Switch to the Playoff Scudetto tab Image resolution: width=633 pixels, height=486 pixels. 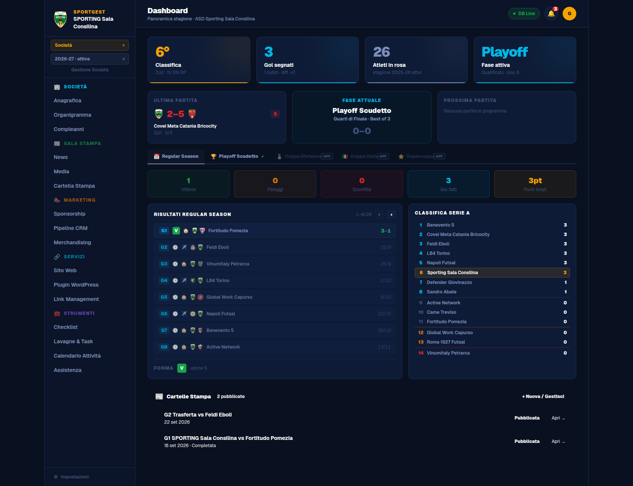[237, 156]
